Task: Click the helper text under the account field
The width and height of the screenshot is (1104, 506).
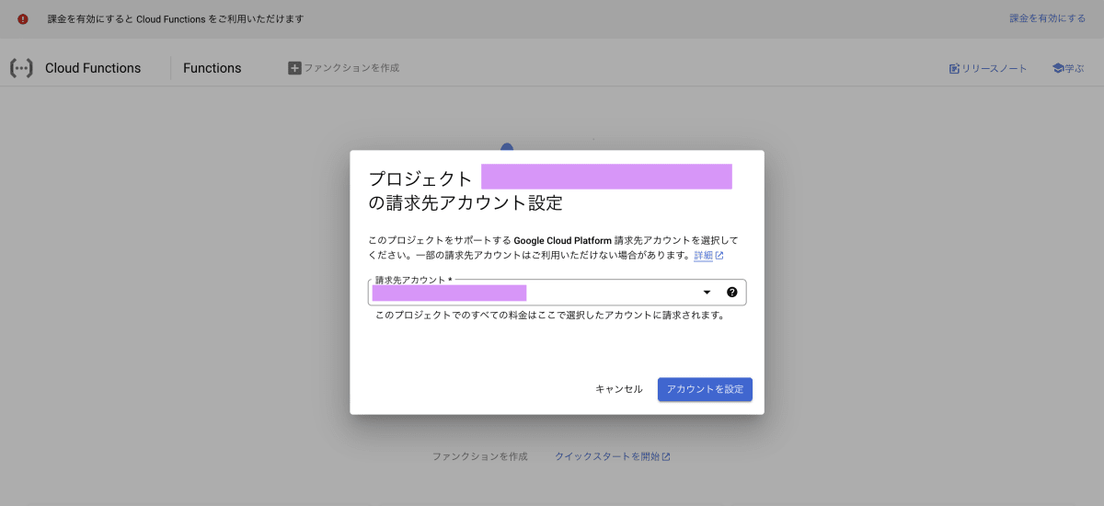Action: click(550, 316)
